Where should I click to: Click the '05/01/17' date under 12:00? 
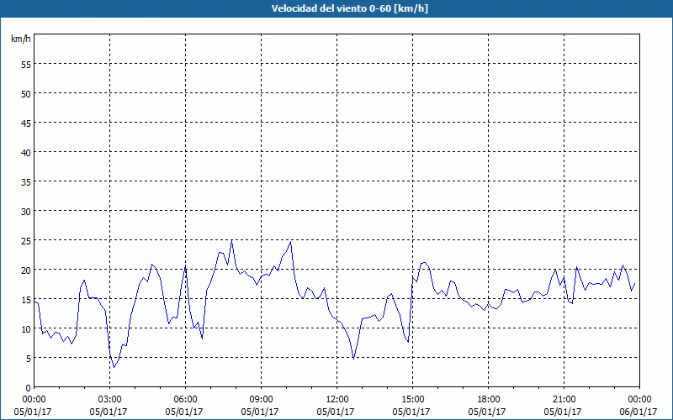click(336, 412)
